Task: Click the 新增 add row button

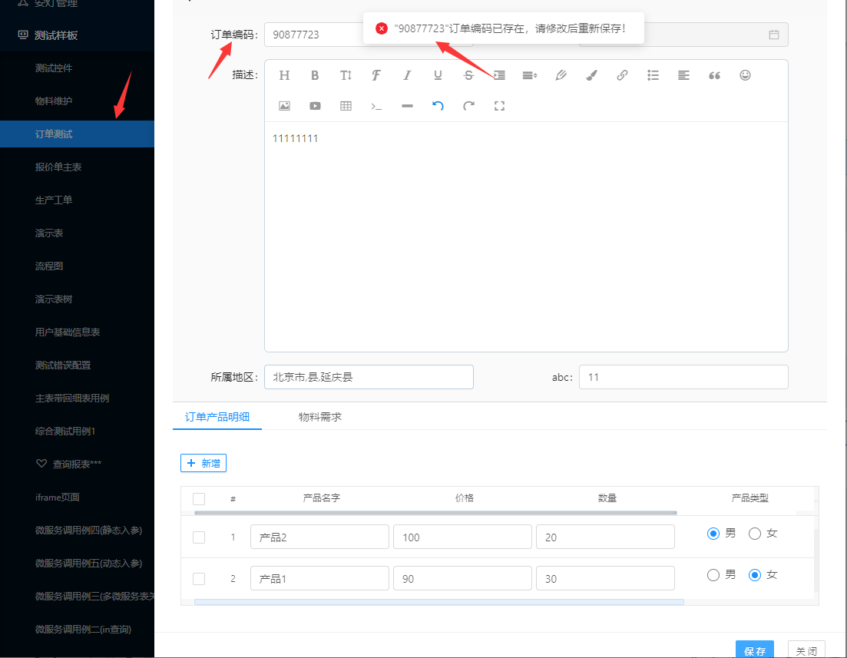Action: pyautogui.click(x=203, y=463)
